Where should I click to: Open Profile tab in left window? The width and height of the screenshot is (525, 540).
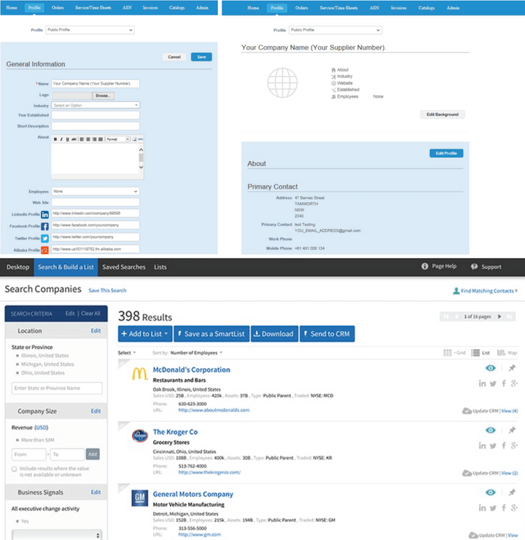[34, 7]
